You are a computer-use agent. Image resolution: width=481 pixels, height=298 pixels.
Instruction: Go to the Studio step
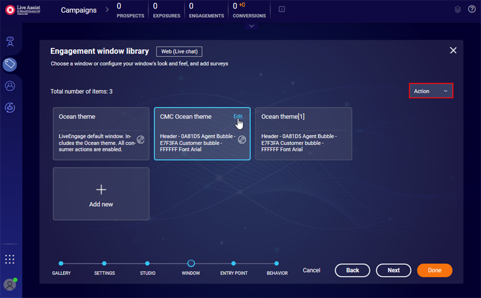[x=148, y=263]
